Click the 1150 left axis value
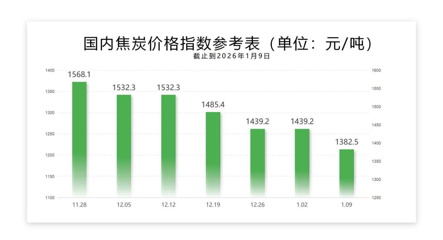Viewport: 443px width, 240px height. pyautogui.click(x=50, y=176)
